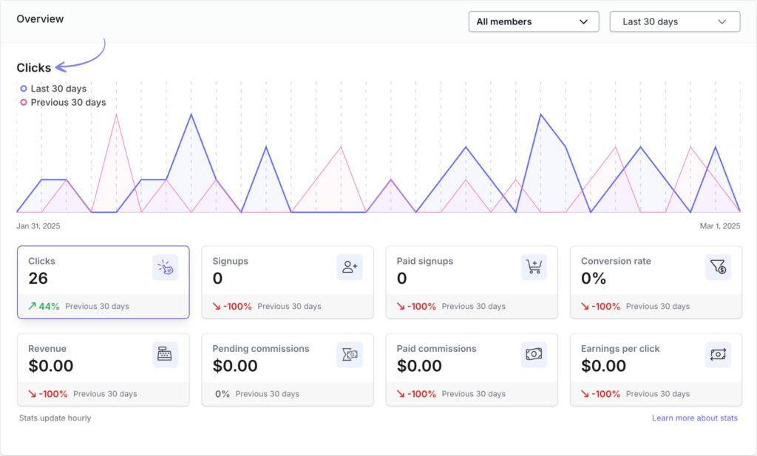Click the 26 clicks value
The width and height of the screenshot is (757, 456).
point(38,279)
